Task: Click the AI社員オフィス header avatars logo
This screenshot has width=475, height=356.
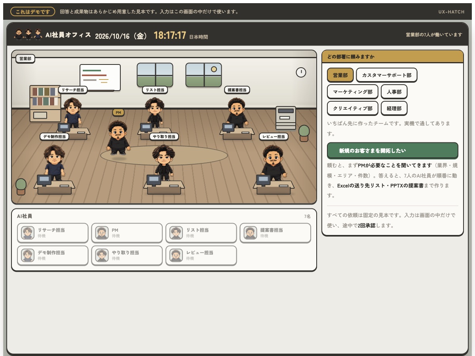Action: click(28, 34)
